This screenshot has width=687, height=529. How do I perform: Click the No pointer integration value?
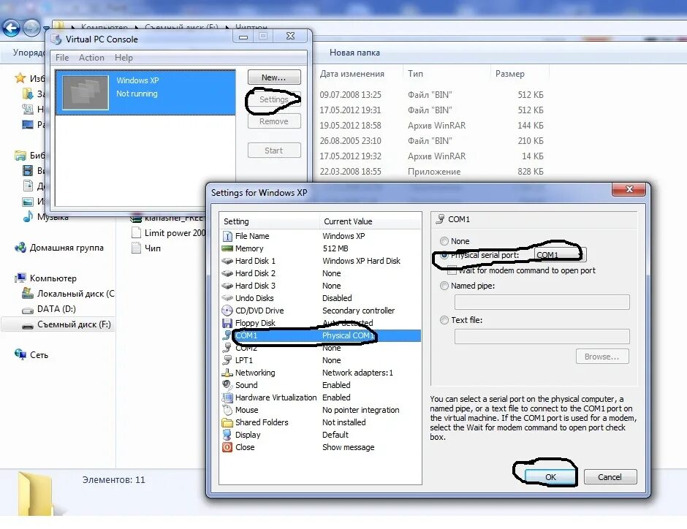[360, 410]
